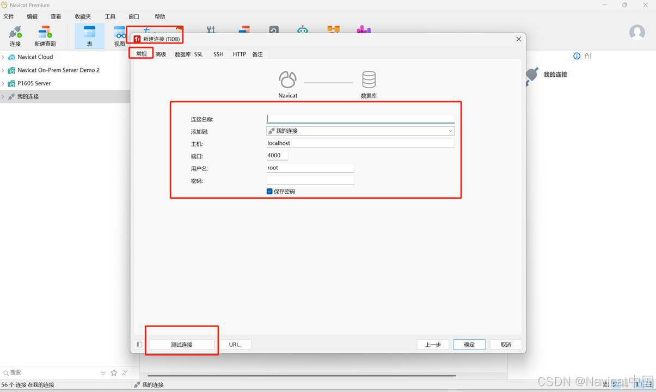Image resolution: width=656 pixels, height=392 pixels.
Task: Open the 文件 menu
Action: click(x=9, y=17)
